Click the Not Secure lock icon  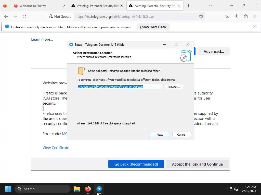[x=51, y=17]
